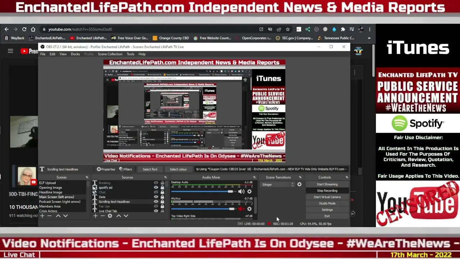This screenshot has height=259, width=460.
Task: Open source Properties from the toolbar
Action: (x=106, y=169)
